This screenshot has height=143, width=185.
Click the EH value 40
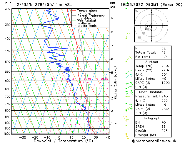[x=164, y=122]
